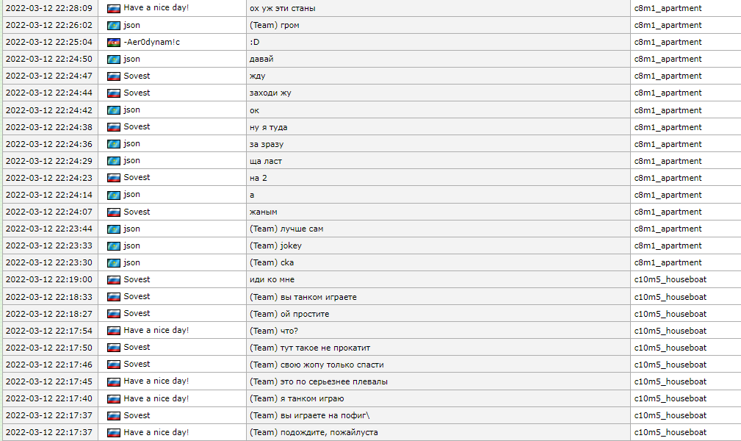This screenshot has height=441, width=741.
Task: Click the flag icon in the 22:17:40 row
Action: coord(113,398)
